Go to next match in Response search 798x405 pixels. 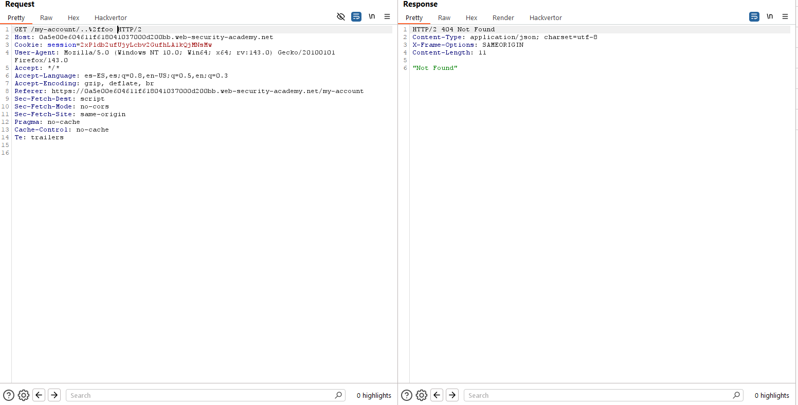click(x=452, y=395)
